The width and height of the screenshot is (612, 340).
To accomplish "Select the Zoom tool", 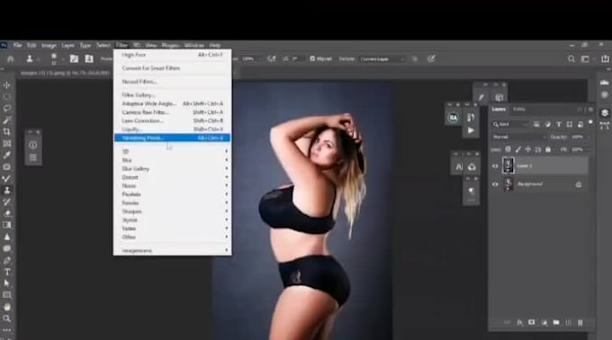I will (6, 318).
